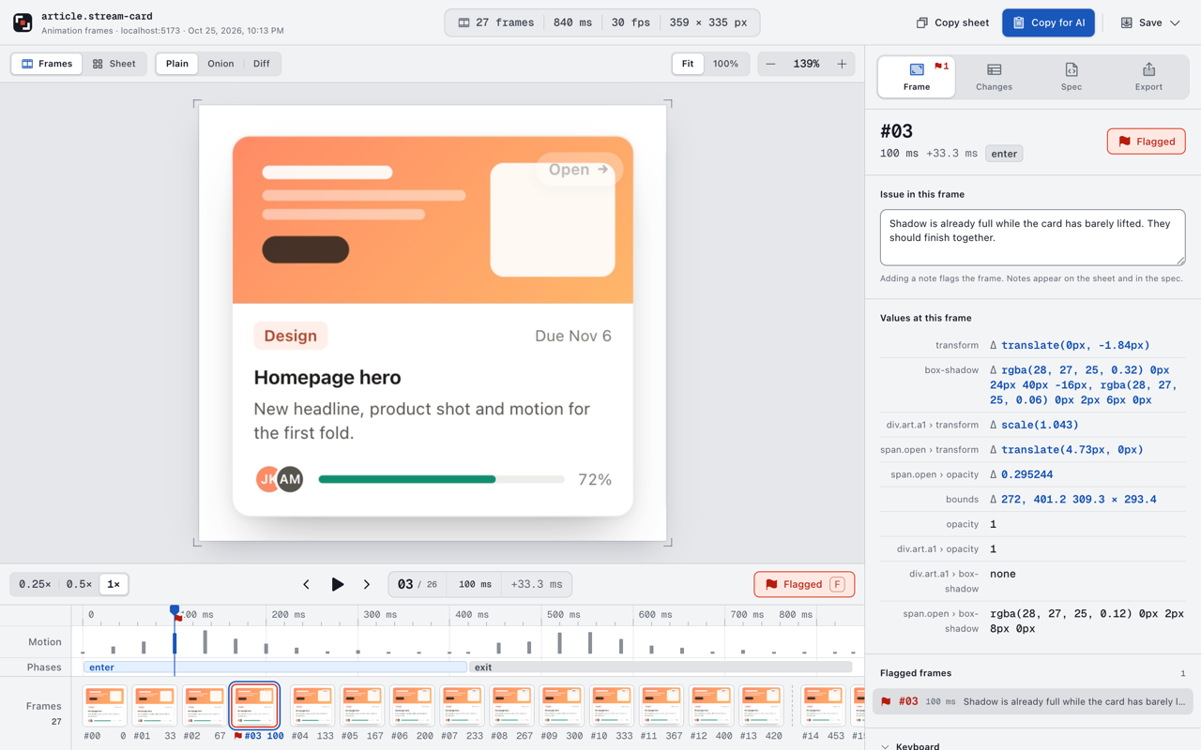
Task: Click Copy for AI button
Action: [x=1048, y=22]
